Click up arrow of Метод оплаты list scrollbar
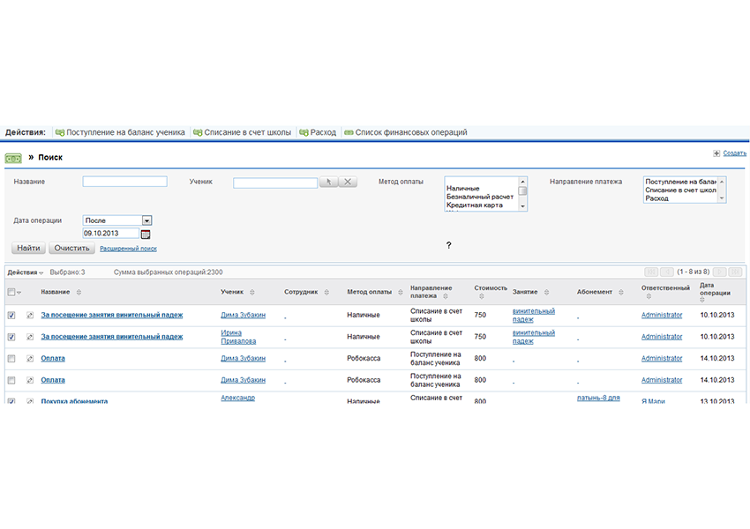Image resolution: width=750 pixels, height=529 pixels. coord(523,182)
